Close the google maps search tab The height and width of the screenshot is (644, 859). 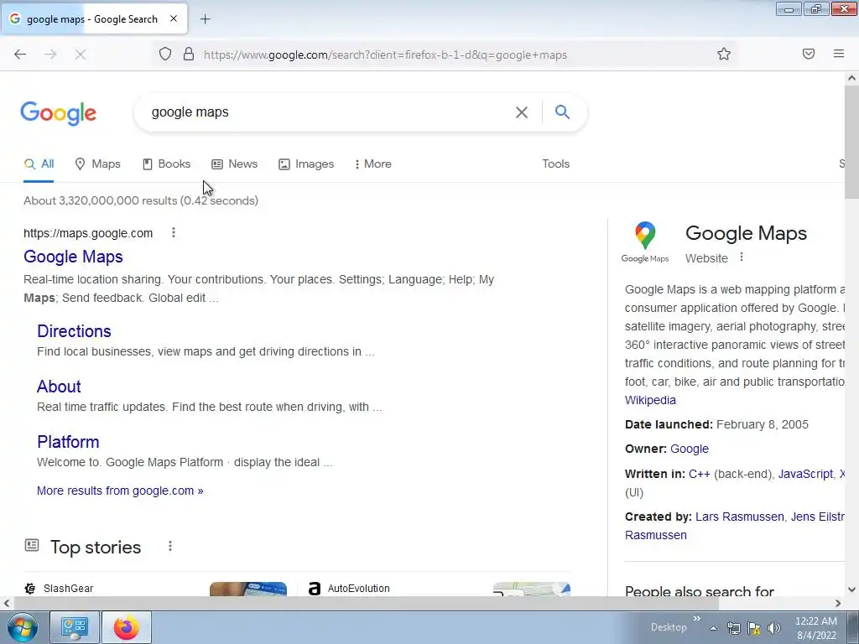tap(174, 18)
